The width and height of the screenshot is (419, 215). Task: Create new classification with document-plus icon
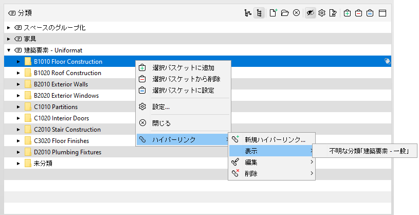(273, 13)
